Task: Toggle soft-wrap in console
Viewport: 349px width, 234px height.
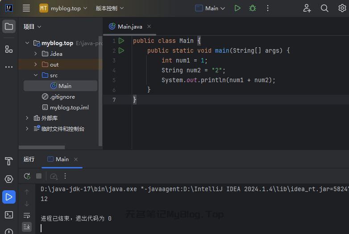Action: [27, 215]
